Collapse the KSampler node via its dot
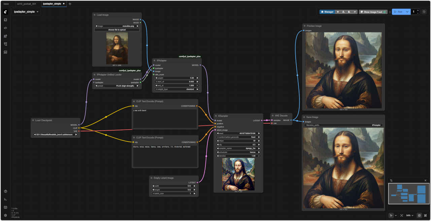Image resolution: width=431 pixels, height=221 pixels. click(216, 116)
